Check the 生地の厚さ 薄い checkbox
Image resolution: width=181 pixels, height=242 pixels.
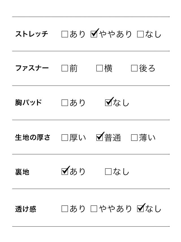[134, 138]
